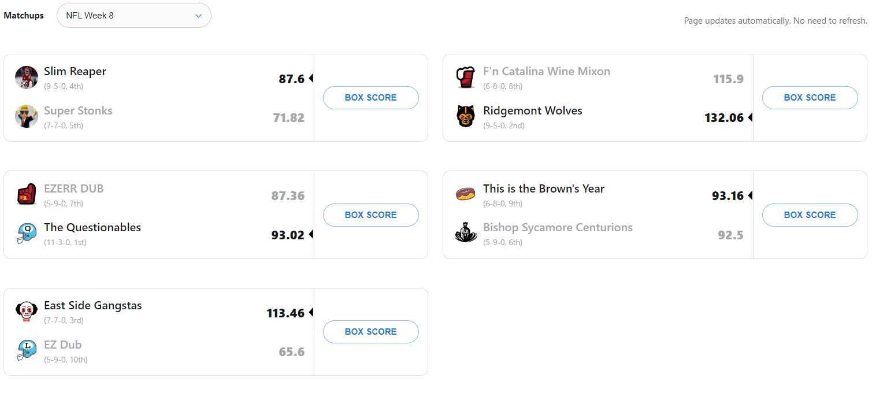The image size is (872, 396).
Task: Open the NFL Week 8 matchups dropdown
Action: [x=134, y=16]
